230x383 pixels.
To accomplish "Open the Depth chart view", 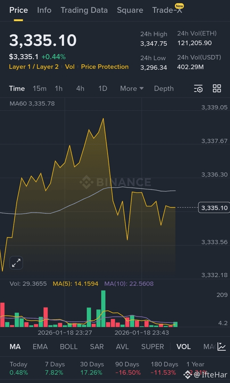I will [x=164, y=88].
